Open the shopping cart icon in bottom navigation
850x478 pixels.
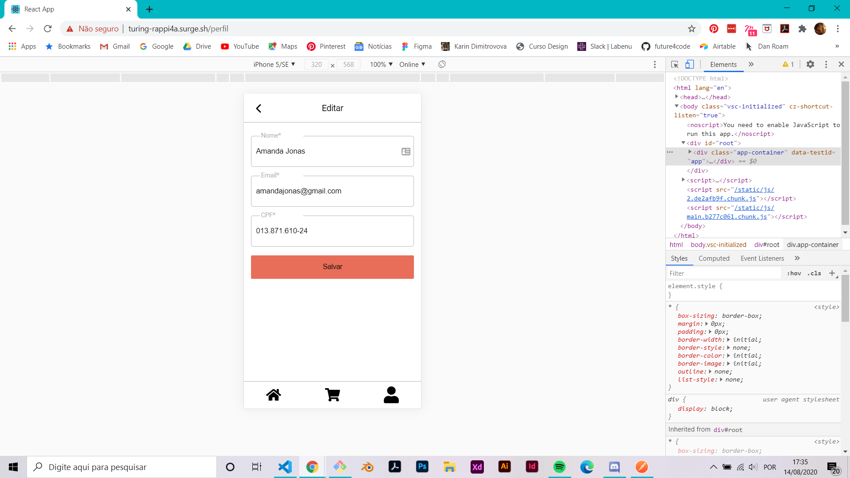(332, 395)
